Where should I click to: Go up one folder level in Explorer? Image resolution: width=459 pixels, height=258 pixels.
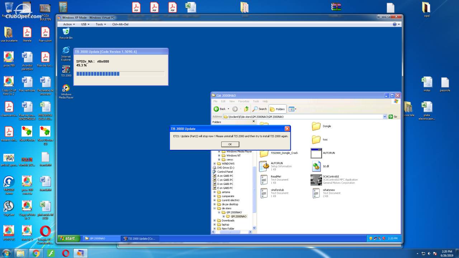pyautogui.click(x=246, y=109)
